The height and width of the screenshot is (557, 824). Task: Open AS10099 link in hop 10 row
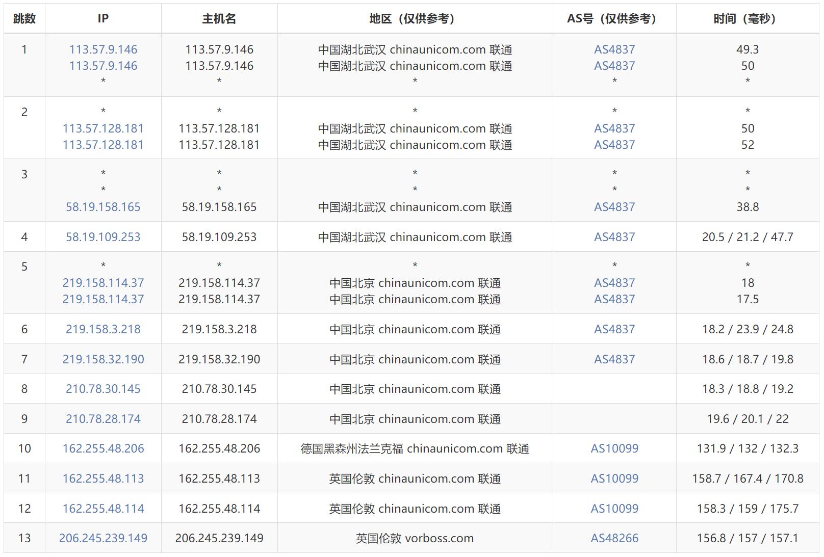coord(614,448)
